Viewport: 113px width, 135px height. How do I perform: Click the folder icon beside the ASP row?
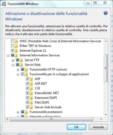point(31,79)
